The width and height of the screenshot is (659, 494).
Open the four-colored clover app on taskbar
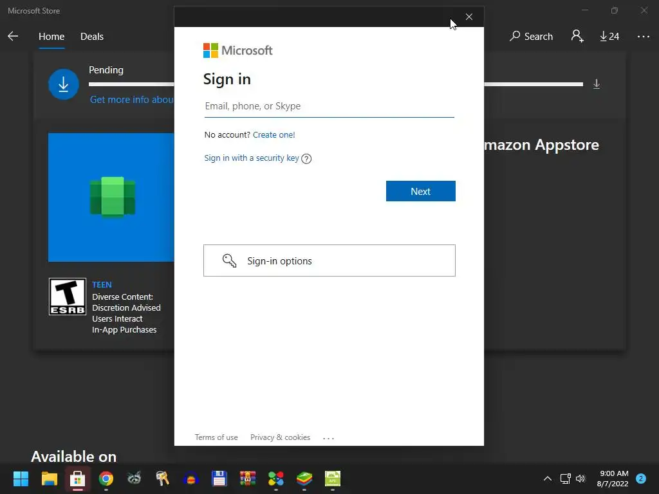click(275, 479)
